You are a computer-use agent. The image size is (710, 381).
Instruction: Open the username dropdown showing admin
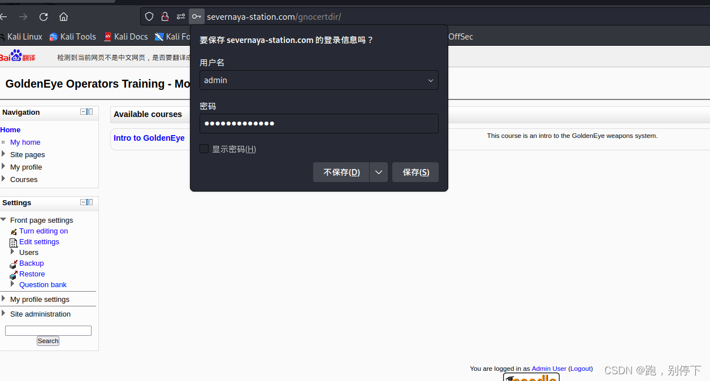coord(319,80)
